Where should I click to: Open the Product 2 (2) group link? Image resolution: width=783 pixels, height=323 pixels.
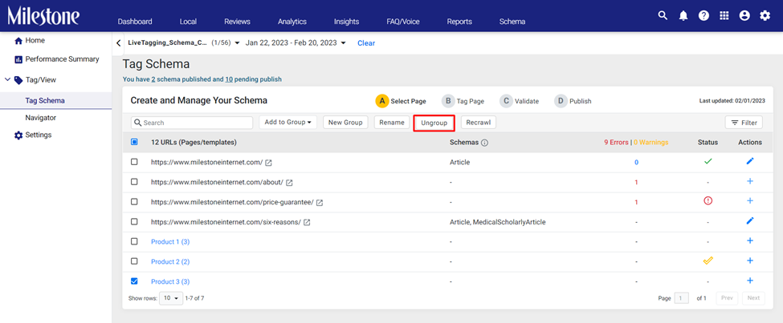170,262
